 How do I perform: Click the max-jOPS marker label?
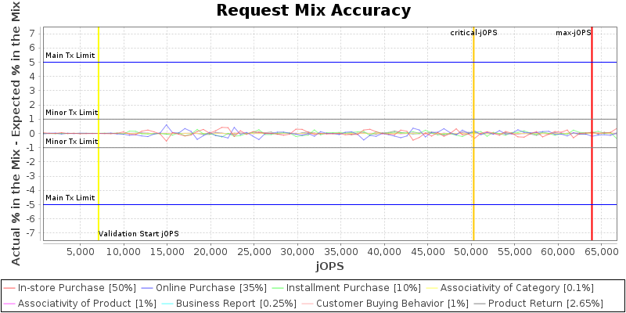[573, 33]
